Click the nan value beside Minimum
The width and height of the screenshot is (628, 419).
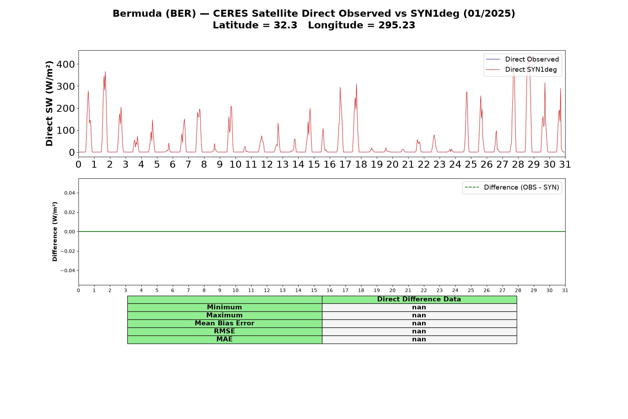point(419,307)
